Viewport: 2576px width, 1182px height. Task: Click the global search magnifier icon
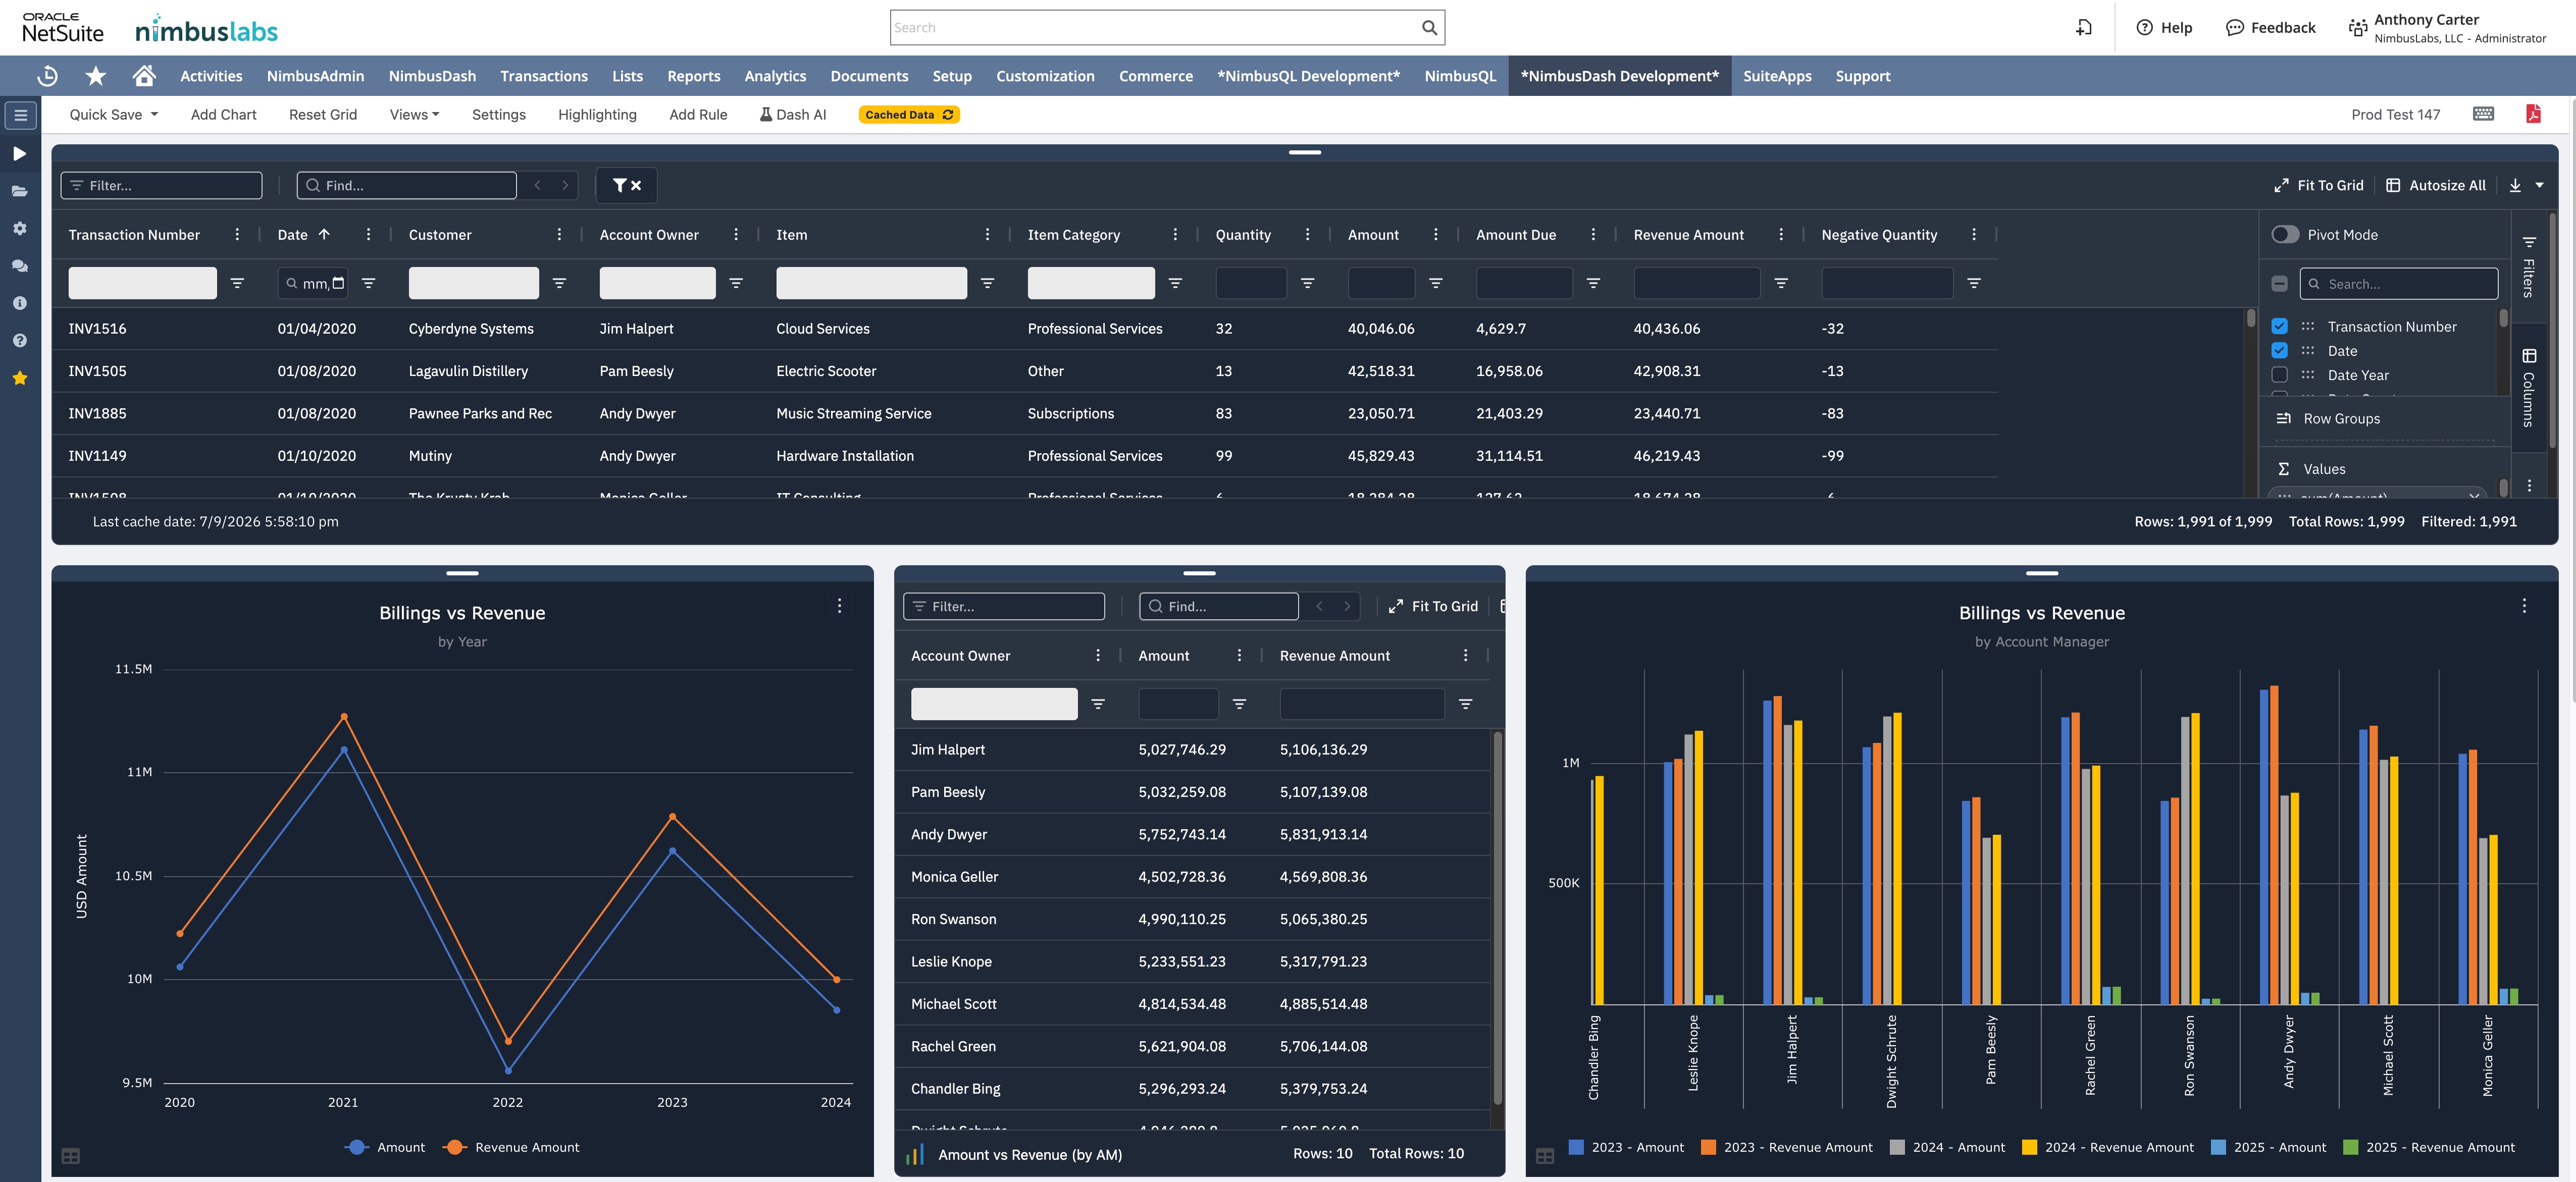pos(1429,28)
